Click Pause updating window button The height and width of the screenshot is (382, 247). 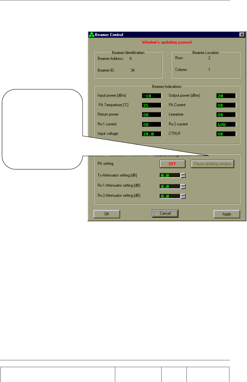(212, 164)
